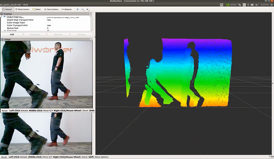
Task: Close the Displays panel
Action: pos(91,14)
